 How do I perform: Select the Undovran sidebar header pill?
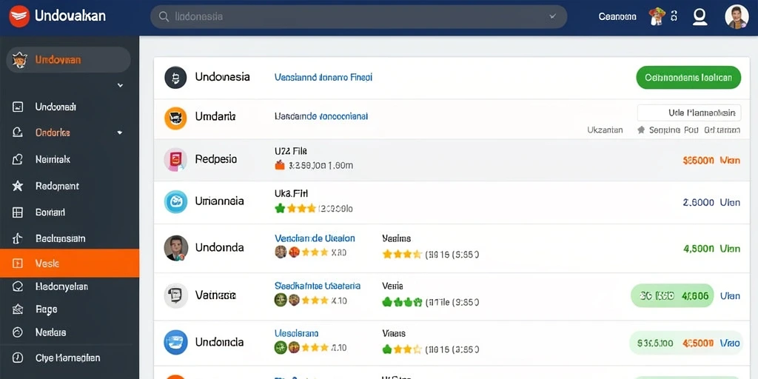(68, 60)
